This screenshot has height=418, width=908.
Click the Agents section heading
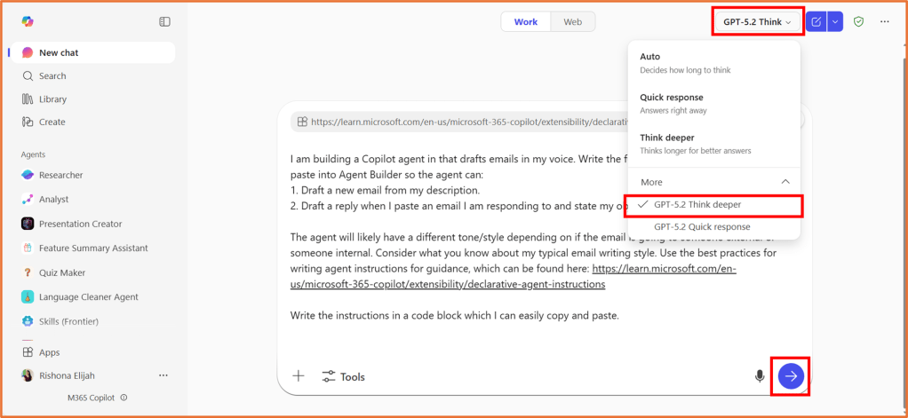coord(33,154)
